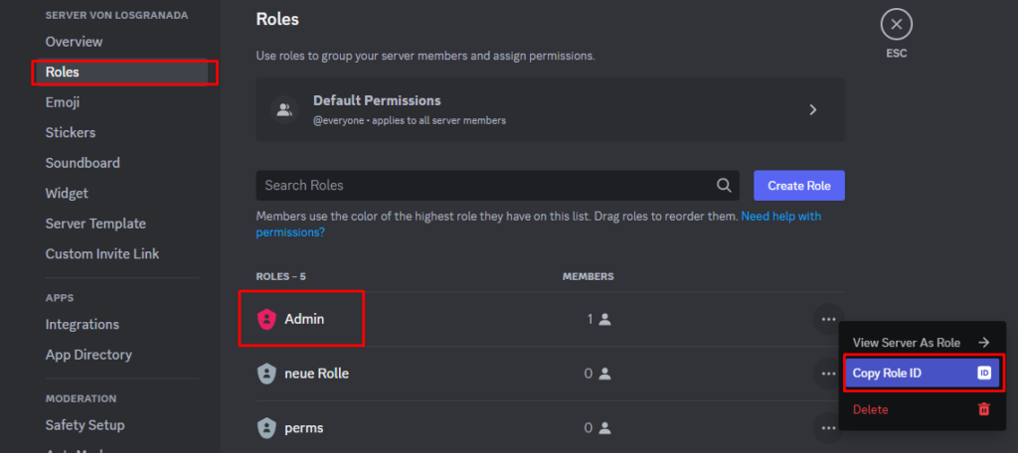
Task: Click the red trash icon beside Delete
Action: (984, 409)
